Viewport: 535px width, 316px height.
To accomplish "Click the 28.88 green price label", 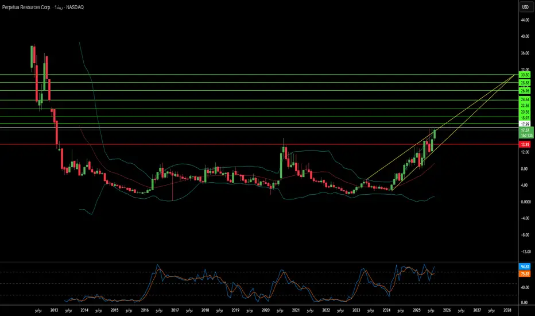I will coord(525,83).
